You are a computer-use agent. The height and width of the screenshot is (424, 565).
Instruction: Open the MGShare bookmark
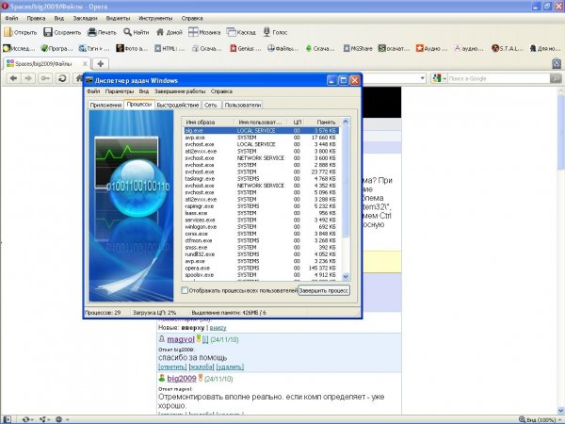coord(358,48)
